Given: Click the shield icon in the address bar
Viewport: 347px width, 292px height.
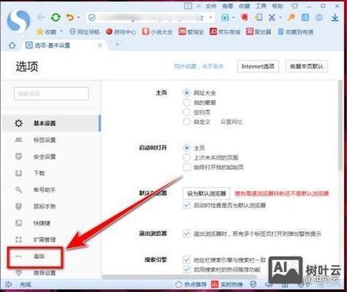Looking at the screenshot, I should point(92,18).
